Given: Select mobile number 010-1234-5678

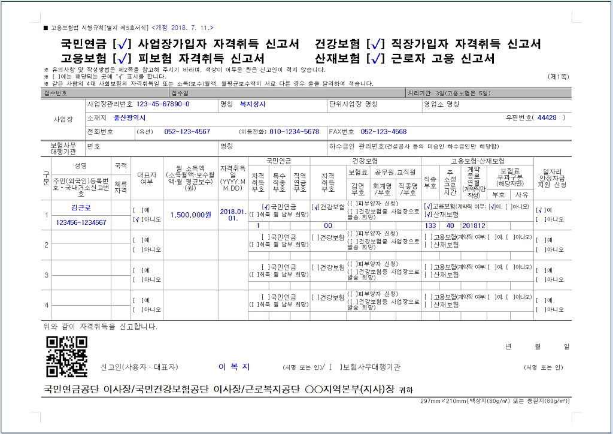Looking at the screenshot, I should [295, 132].
